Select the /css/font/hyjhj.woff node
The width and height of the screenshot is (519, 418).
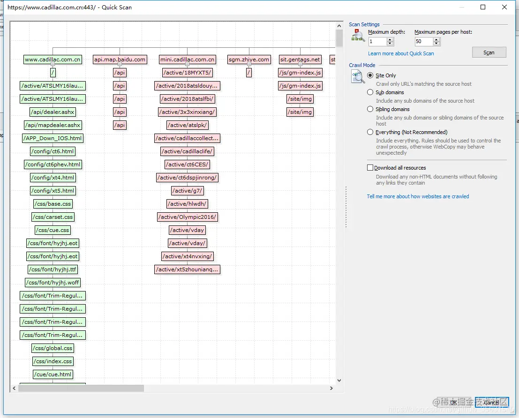click(x=53, y=282)
